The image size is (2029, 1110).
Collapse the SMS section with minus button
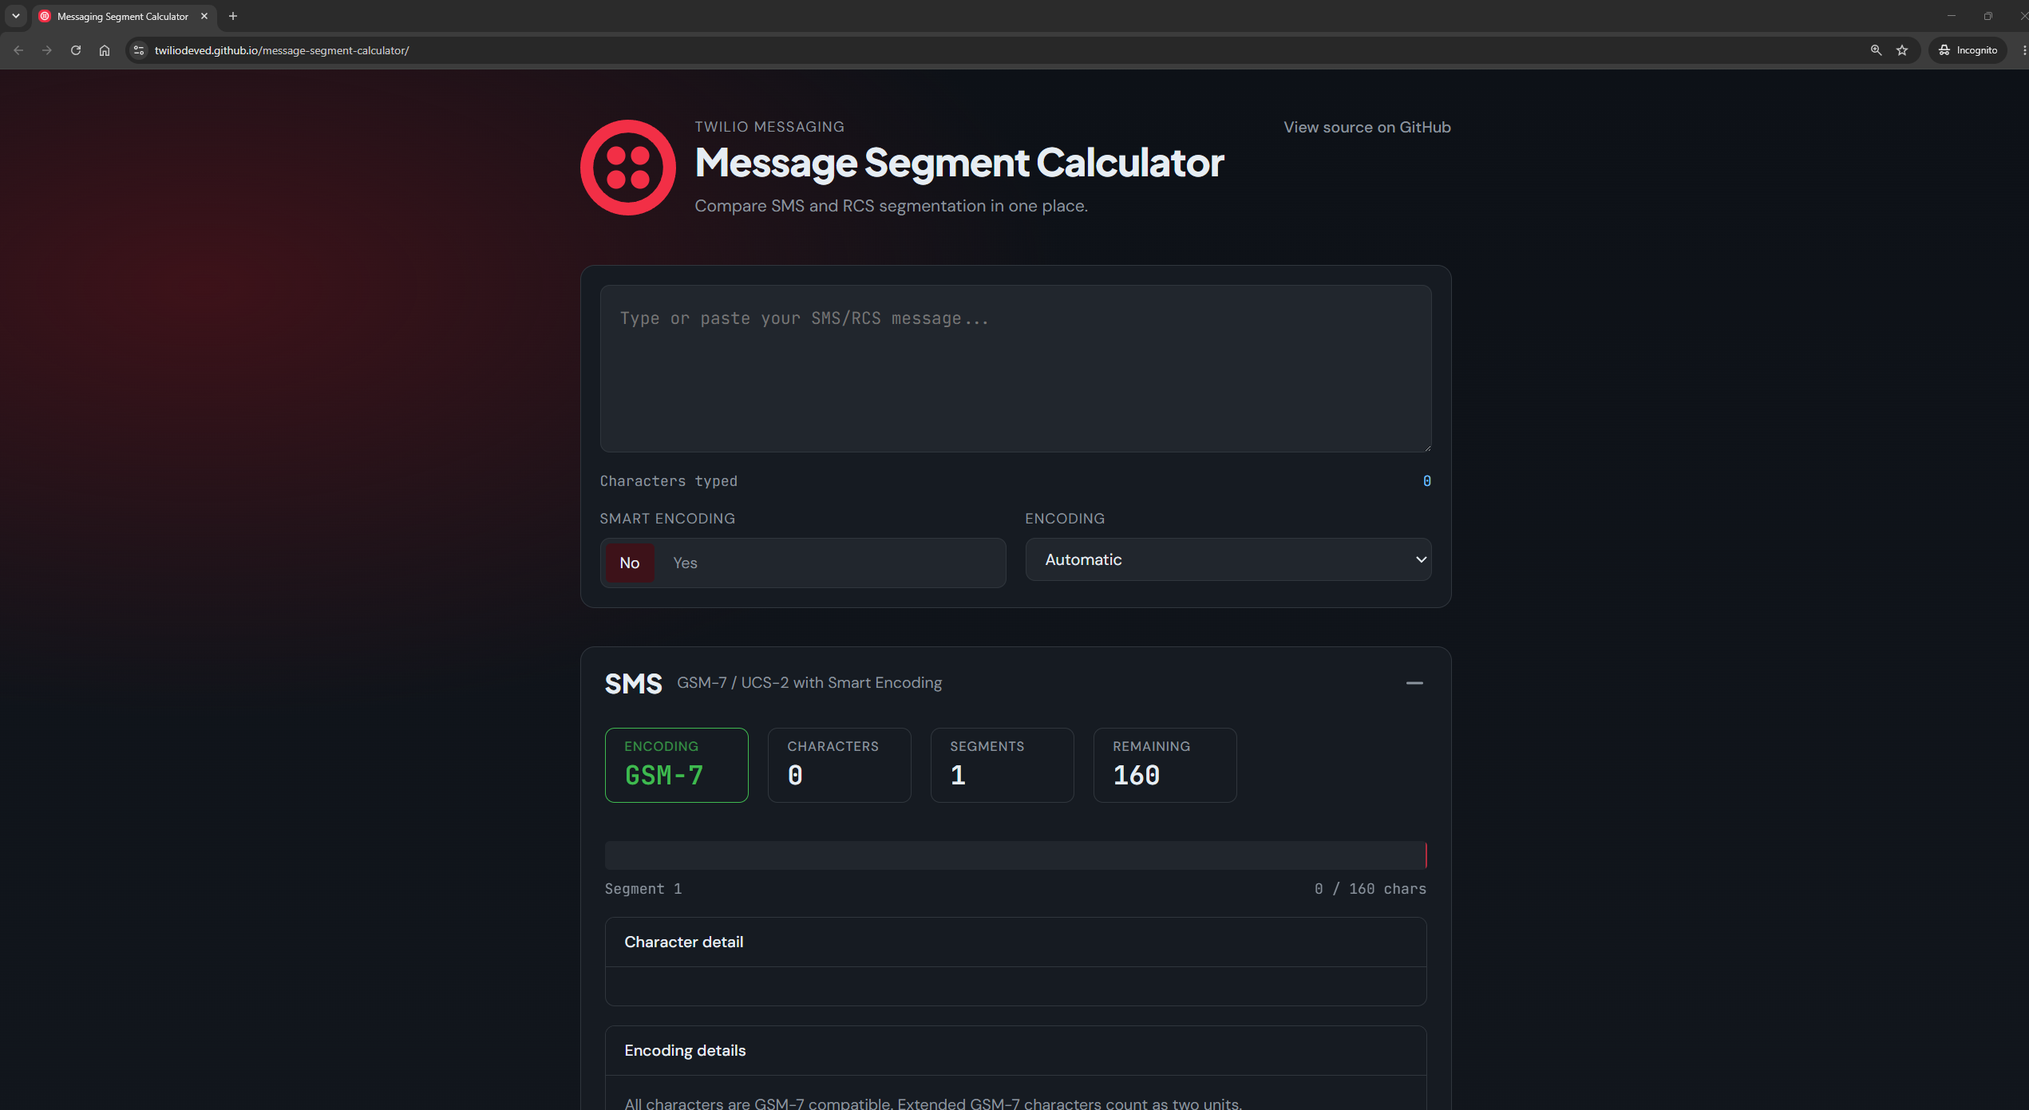click(x=1414, y=683)
